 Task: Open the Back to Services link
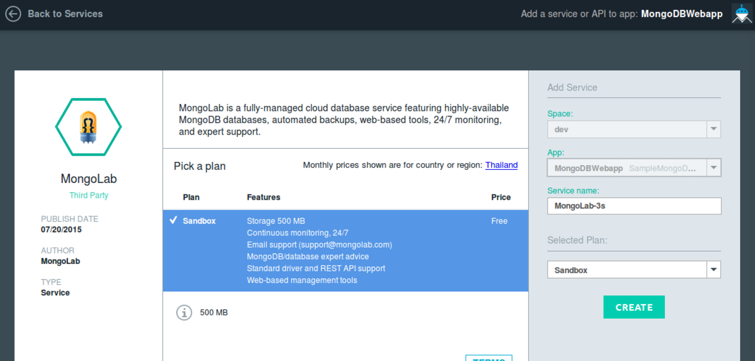tap(65, 14)
